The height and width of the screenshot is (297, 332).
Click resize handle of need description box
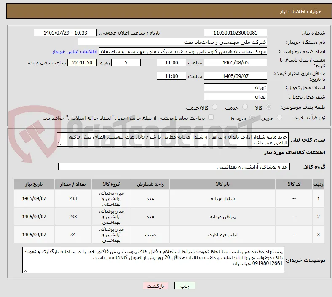click(59, 144)
